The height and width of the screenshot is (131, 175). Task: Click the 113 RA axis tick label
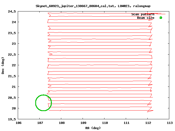pyautogui.click(x=170, y=123)
